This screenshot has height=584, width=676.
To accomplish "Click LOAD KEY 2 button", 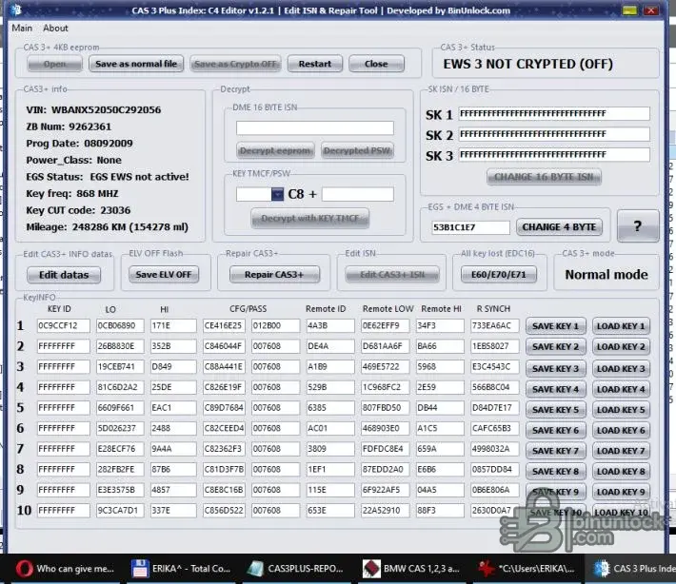I will (621, 347).
